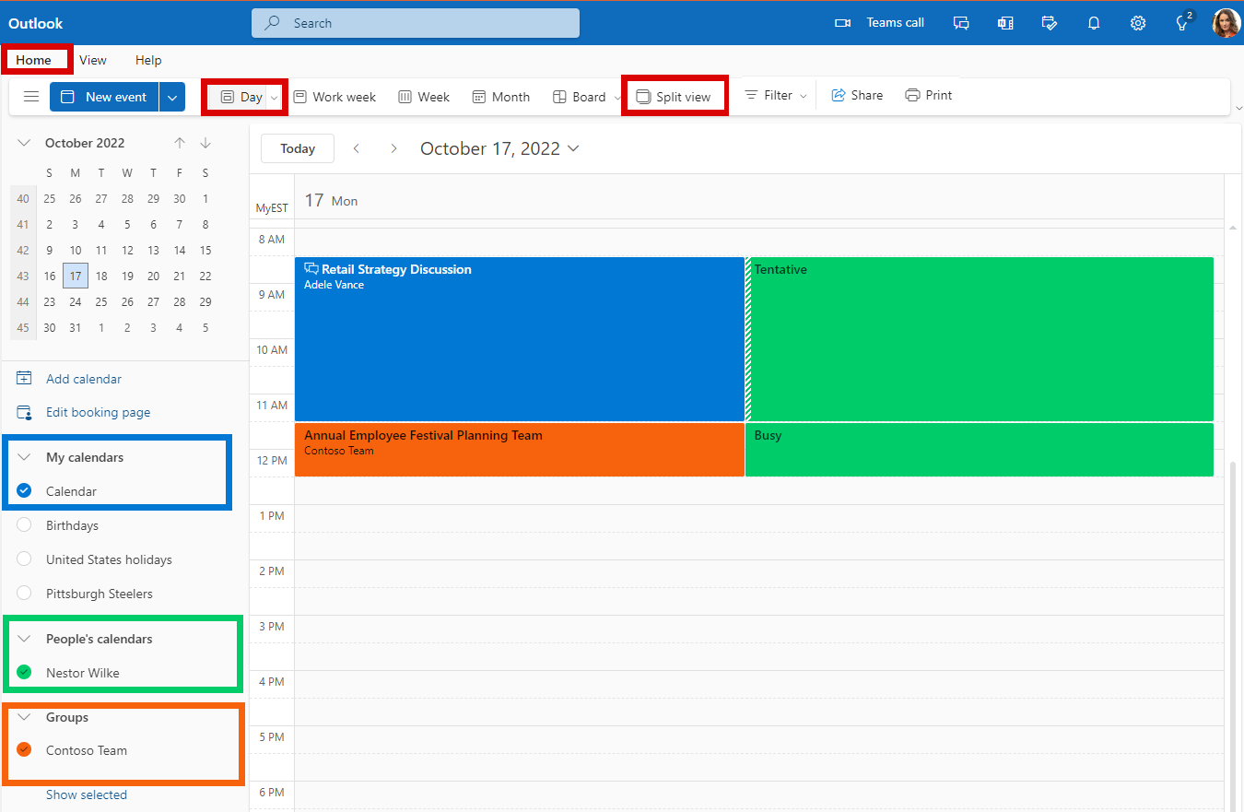Click the Outlook app title
1244x812 pixels.
(36, 23)
